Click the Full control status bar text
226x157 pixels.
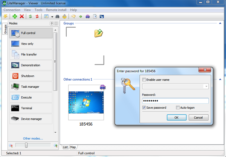pos(86,153)
